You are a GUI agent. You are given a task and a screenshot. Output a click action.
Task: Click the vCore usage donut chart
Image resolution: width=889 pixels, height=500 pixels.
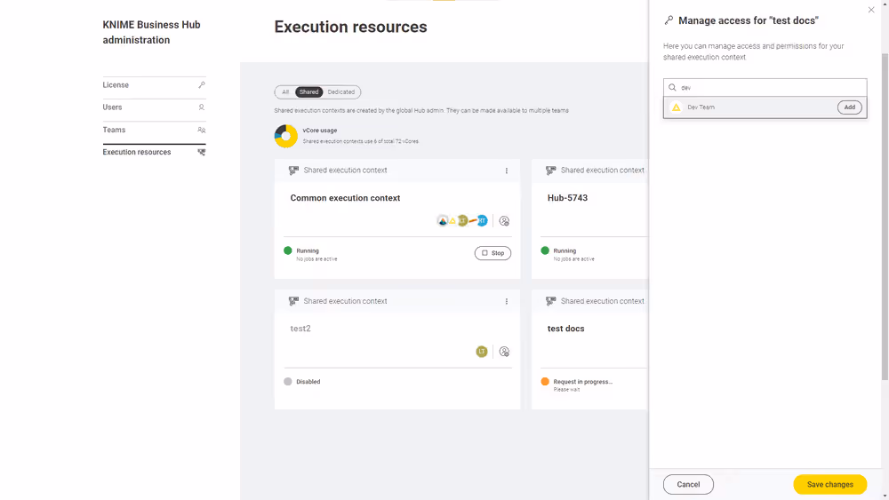click(285, 136)
